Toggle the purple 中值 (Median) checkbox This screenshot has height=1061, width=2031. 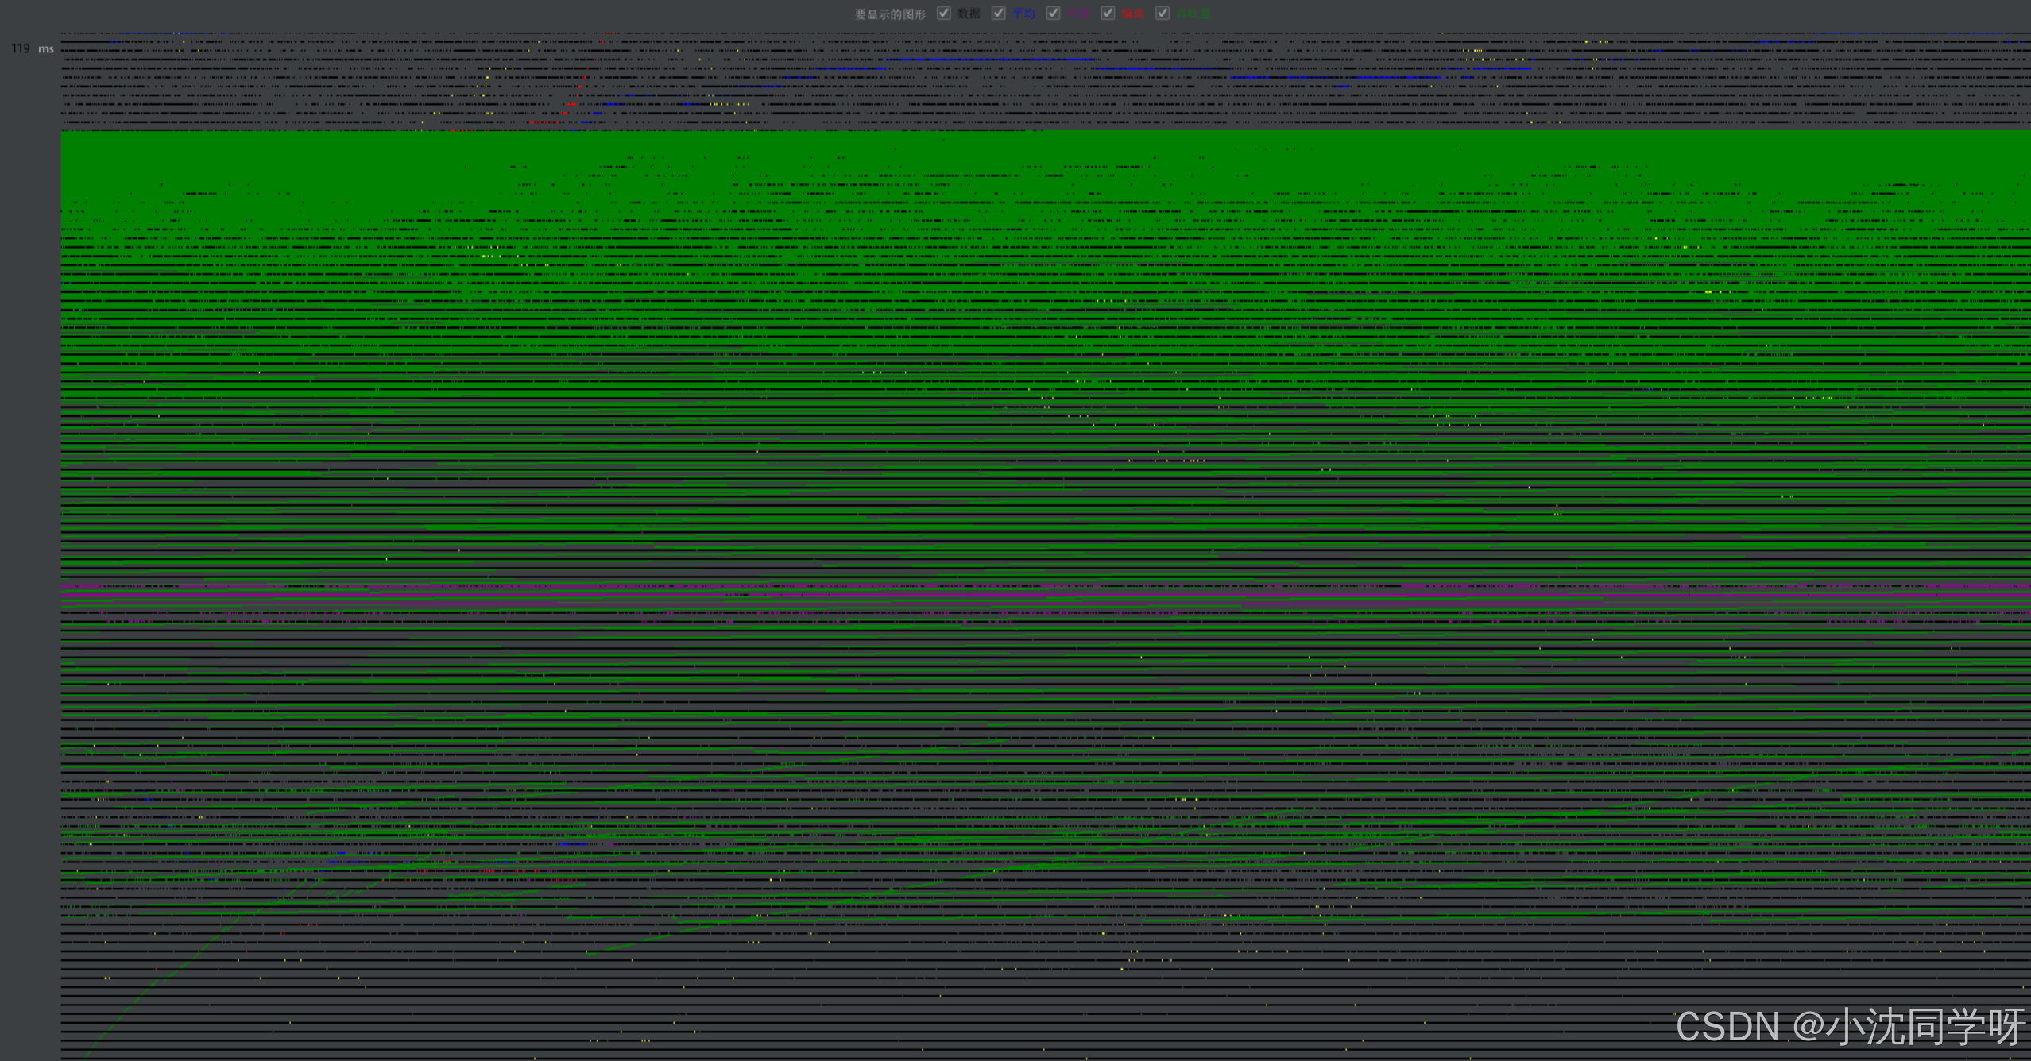pyautogui.click(x=1053, y=13)
